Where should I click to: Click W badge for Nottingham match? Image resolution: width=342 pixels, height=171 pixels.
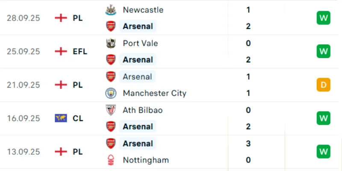click(323, 151)
